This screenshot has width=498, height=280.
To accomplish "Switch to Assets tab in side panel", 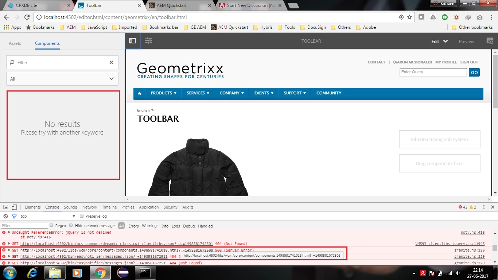I will (x=15, y=43).
